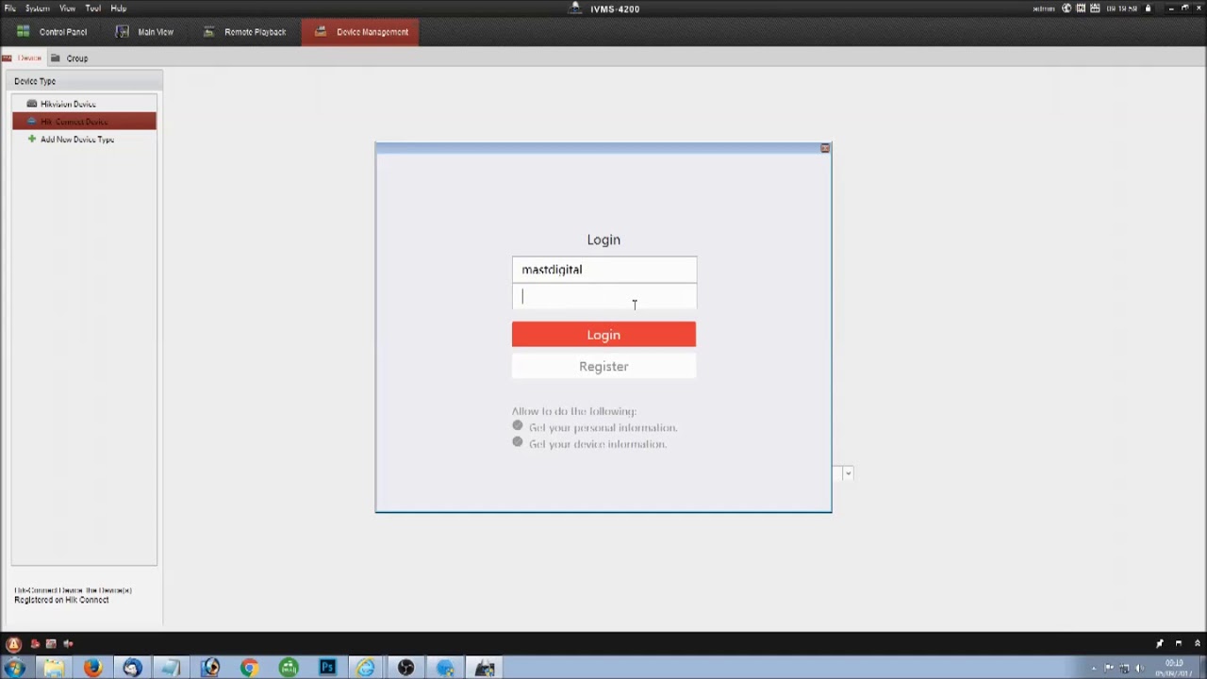Select the Device sub-tab
Screen dimensions: 1207x679
click(23, 58)
